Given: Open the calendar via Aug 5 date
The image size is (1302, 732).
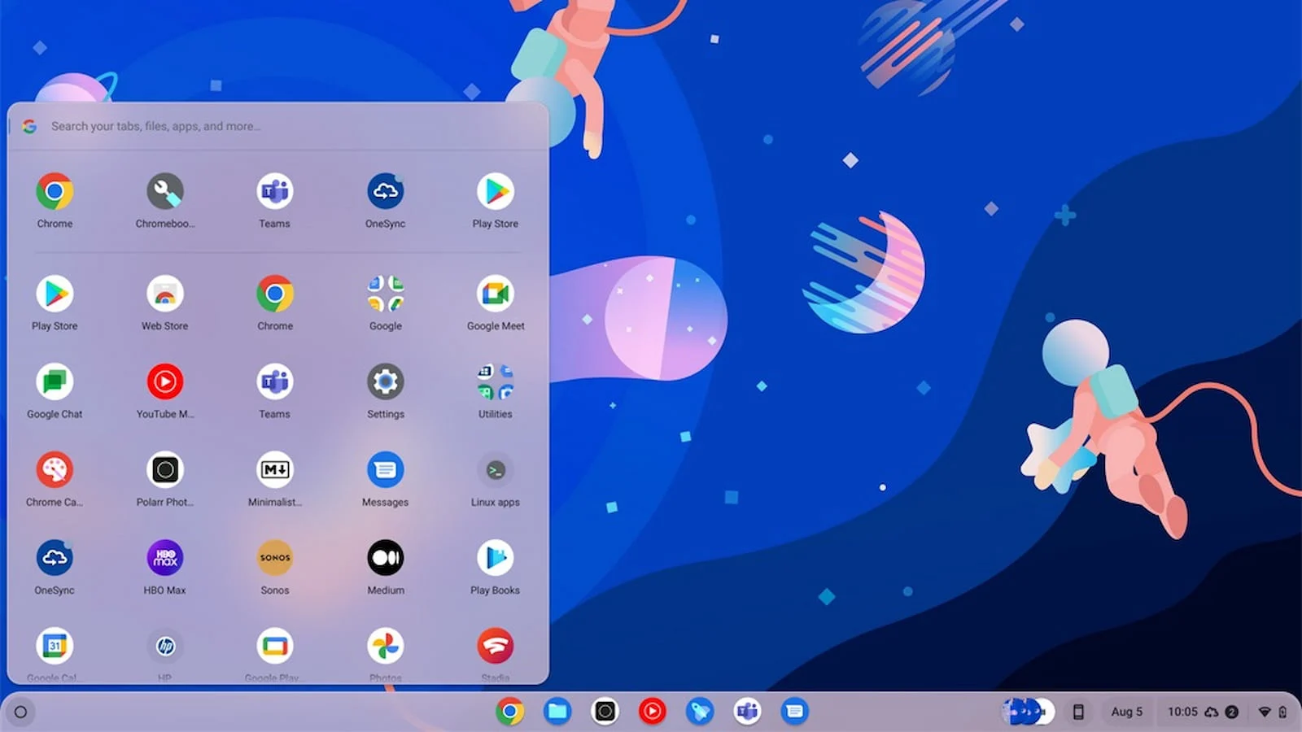Looking at the screenshot, I should point(1126,712).
